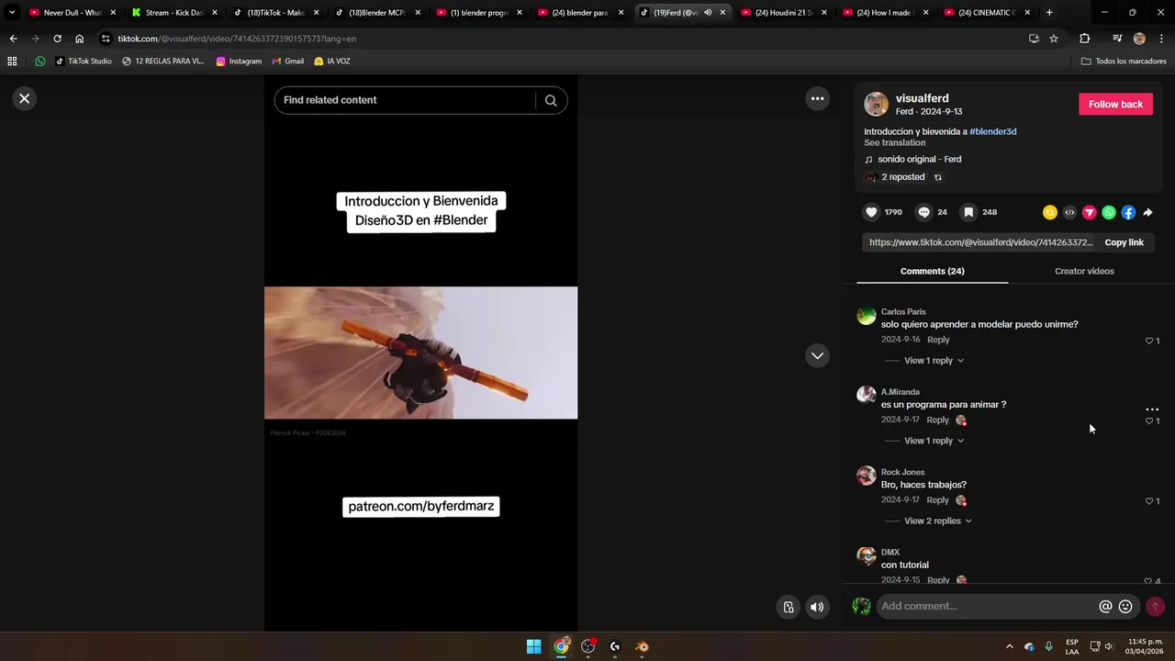Mute tab audio speaker icon on Ferd tab
This screenshot has height=661, width=1175.
pos(708,13)
